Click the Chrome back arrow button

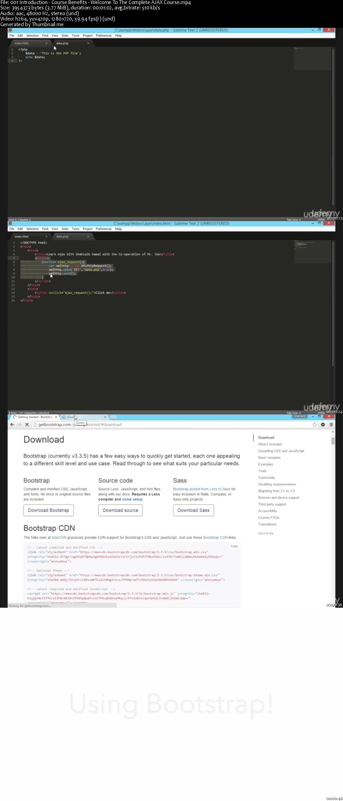tap(12, 424)
